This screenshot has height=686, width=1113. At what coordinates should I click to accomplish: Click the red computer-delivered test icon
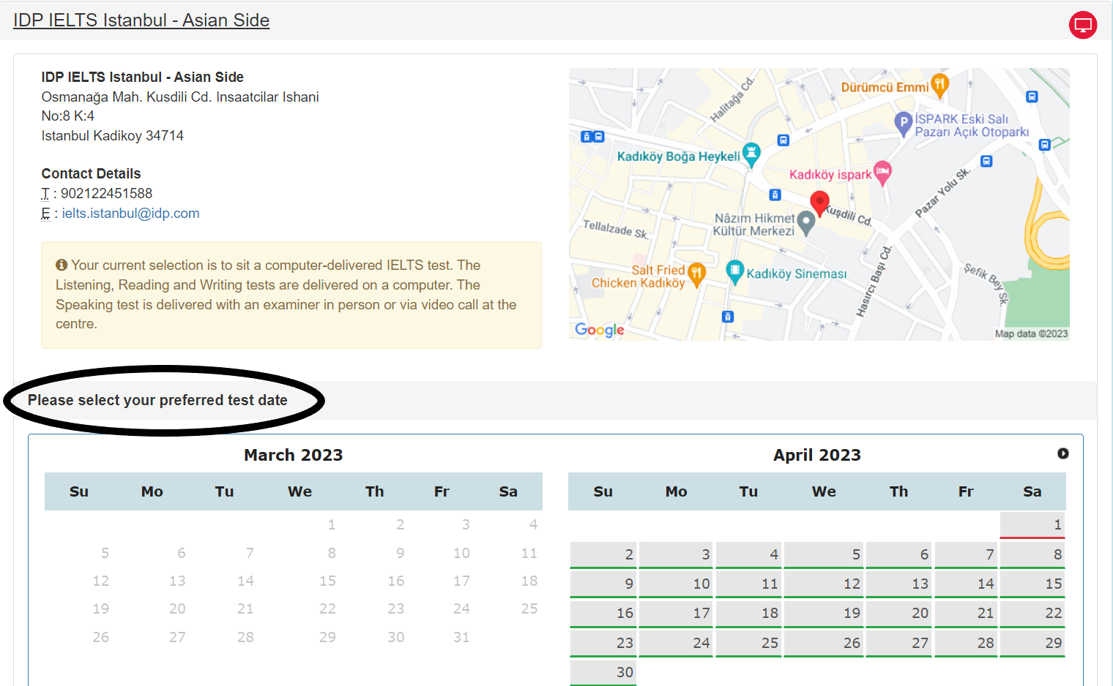[1083, 25]
